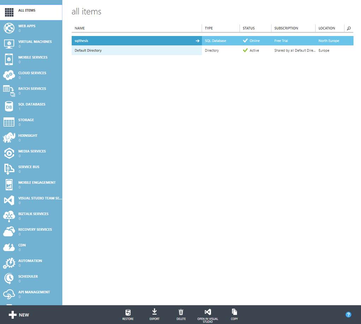361x324 pixels.
Task: Open the All Items grid icon
Action: [9, 12]
